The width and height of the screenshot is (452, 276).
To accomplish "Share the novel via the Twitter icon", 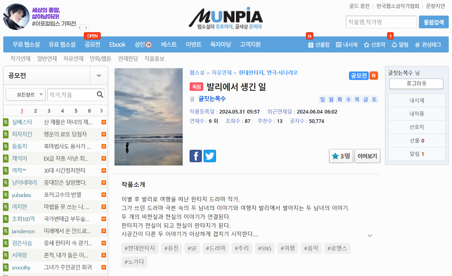I will [210, 156].
